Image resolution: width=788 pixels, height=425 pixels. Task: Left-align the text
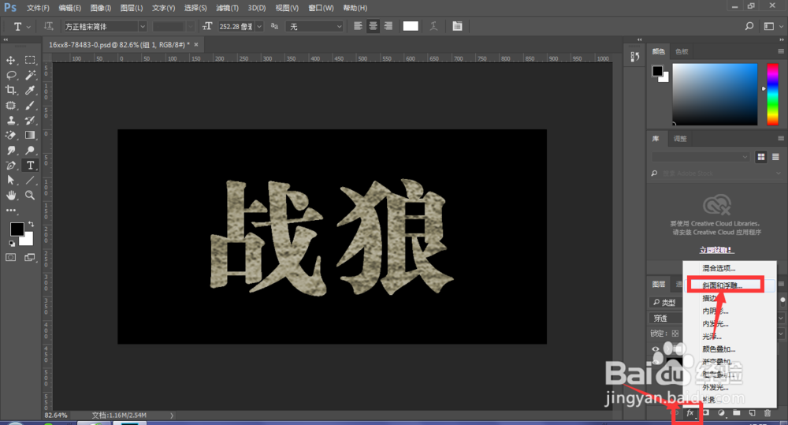(x=358, y=26)
